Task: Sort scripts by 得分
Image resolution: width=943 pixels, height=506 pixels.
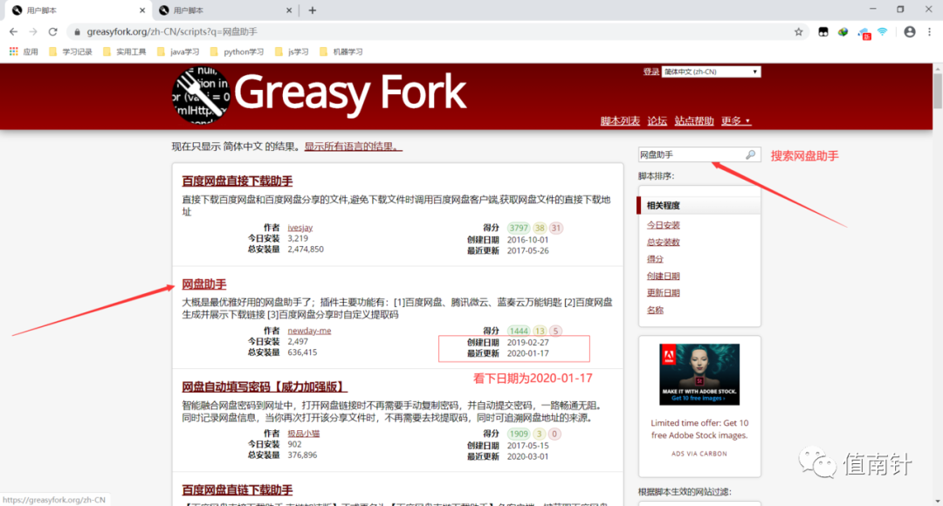Action: pyautogui.click(x=655, y=259)
